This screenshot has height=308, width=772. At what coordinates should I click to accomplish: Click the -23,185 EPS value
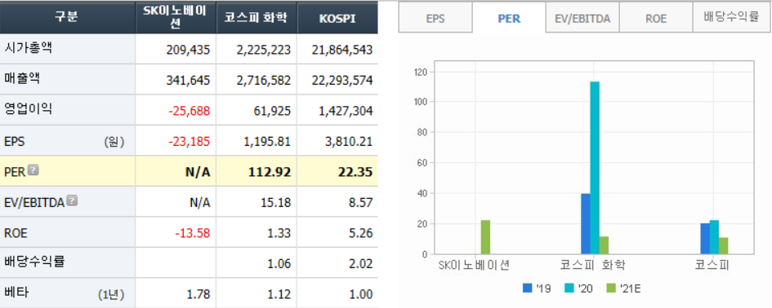189,142
